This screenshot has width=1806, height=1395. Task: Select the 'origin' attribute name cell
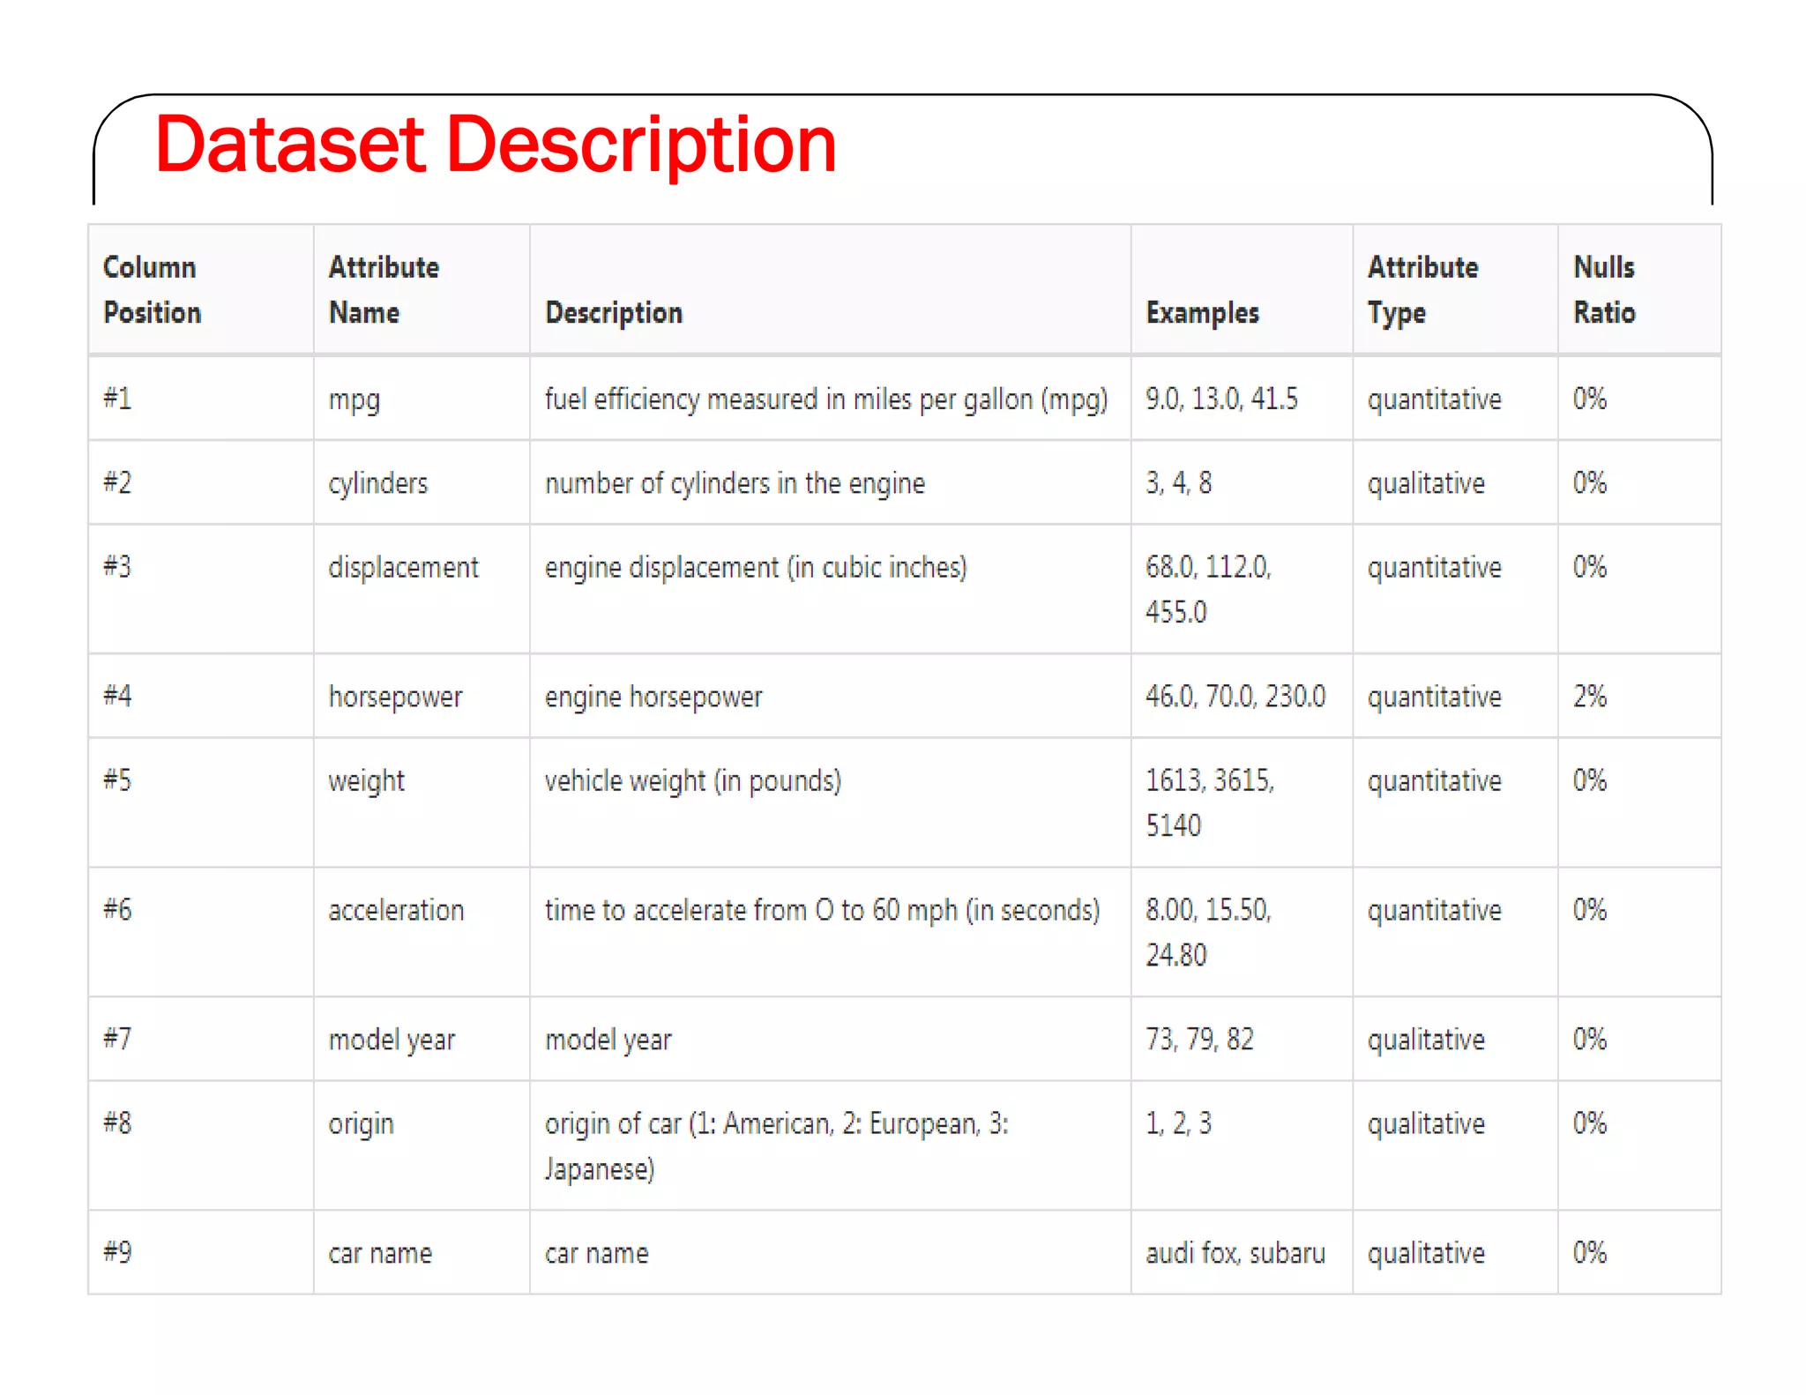(422, 1145)
